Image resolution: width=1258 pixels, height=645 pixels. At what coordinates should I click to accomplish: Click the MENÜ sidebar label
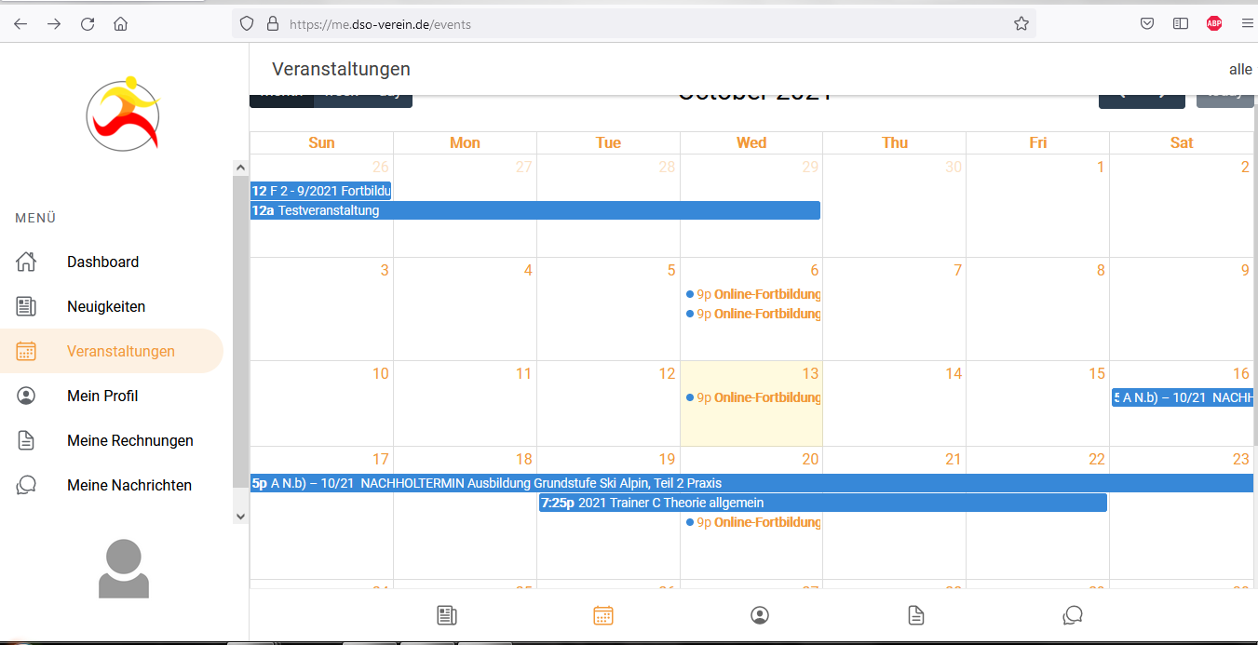pyautogui.click(x=35, y=218)
